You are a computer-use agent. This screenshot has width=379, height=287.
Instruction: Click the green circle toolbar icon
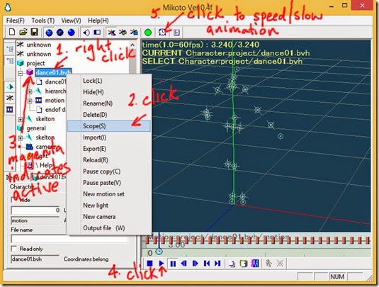coord(148,33)
